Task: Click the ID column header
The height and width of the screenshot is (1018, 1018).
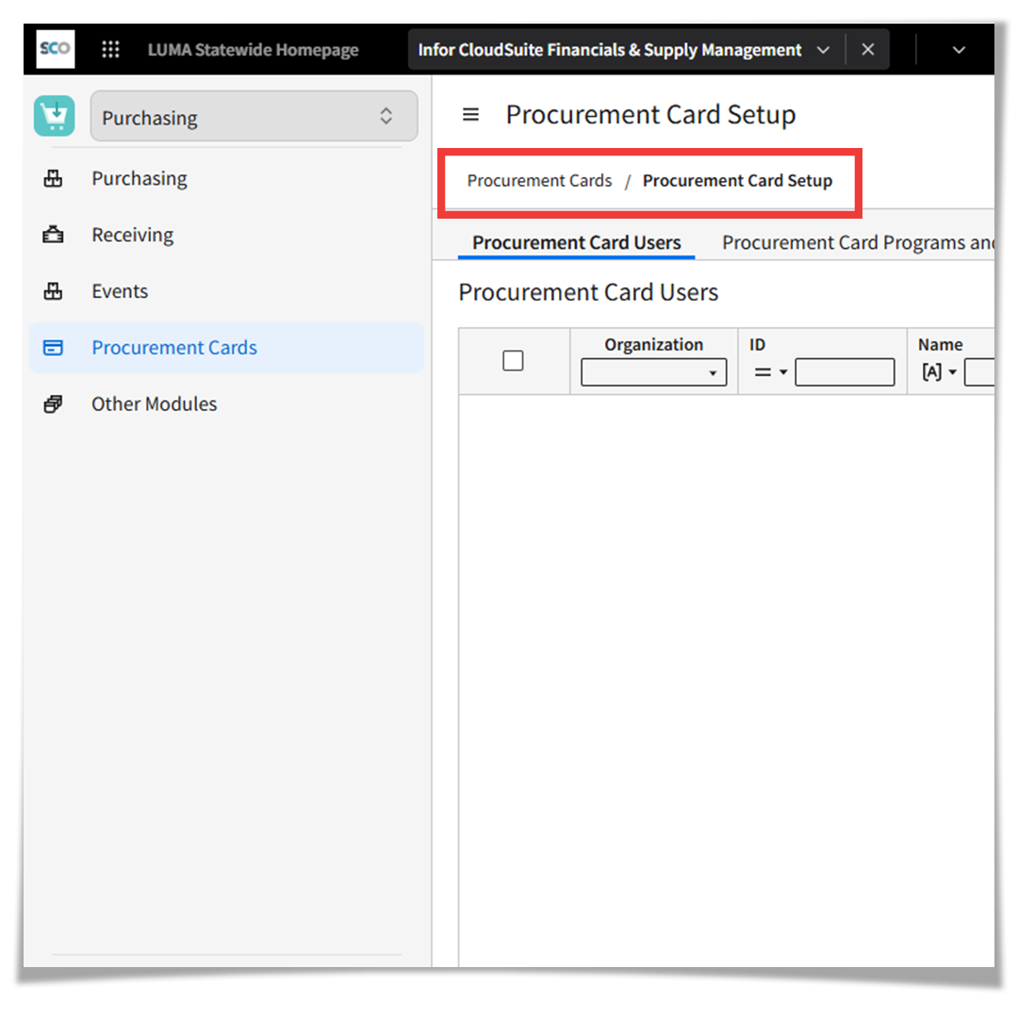Action: pos(758,345)
